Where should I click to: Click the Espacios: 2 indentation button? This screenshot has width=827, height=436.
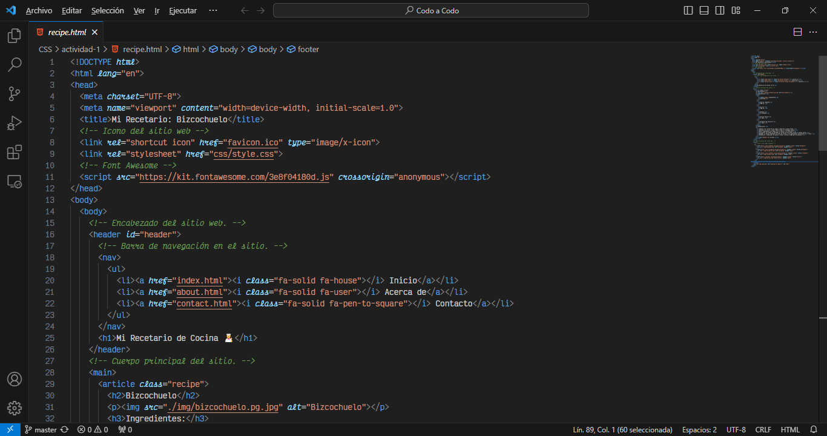[699, 429]
